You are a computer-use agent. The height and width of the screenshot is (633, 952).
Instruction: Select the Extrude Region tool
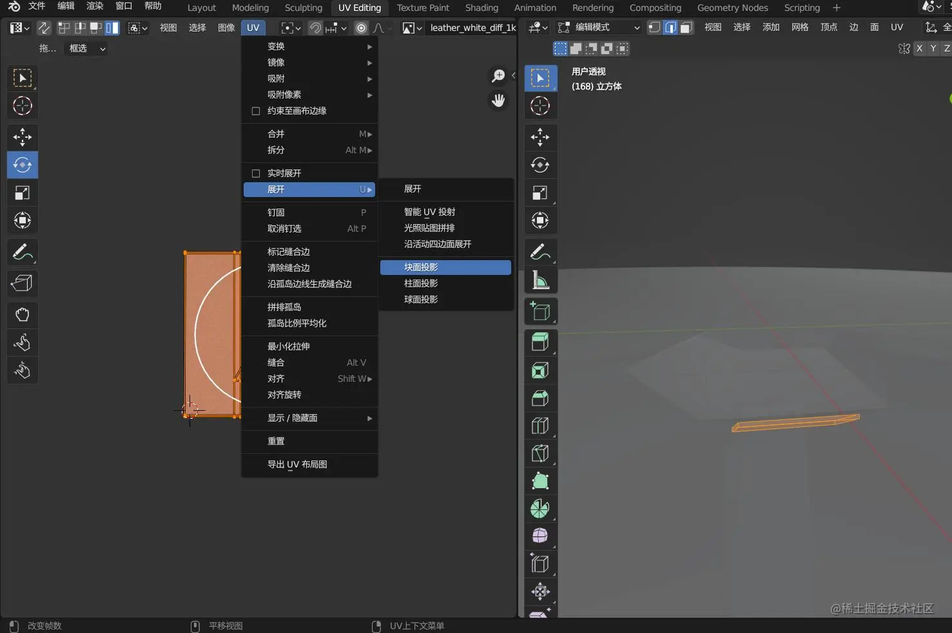[540, 342]
